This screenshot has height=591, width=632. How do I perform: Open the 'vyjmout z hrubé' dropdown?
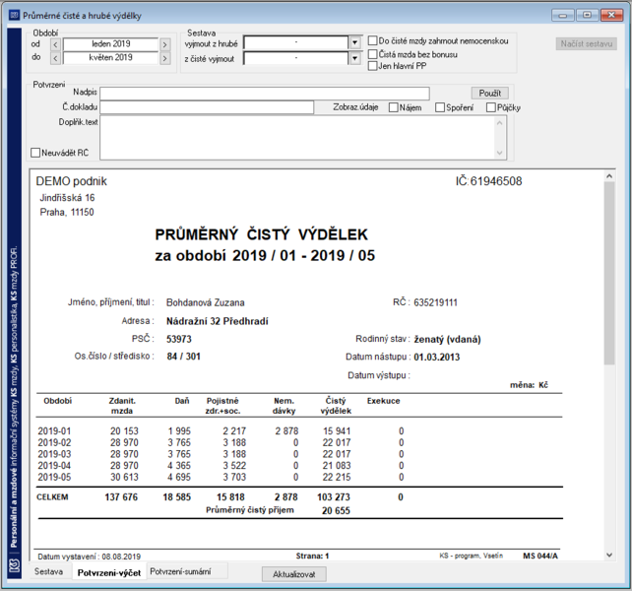point(355,42)
